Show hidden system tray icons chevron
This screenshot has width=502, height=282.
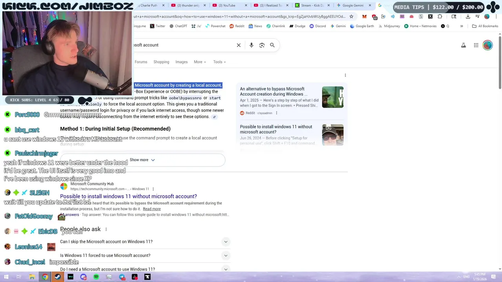(458, 277)
